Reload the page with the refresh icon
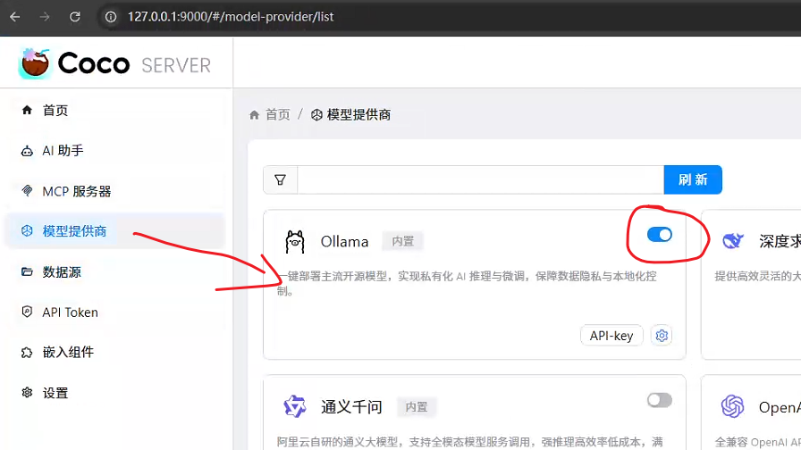The height and width of the screenshot is (450, 801). coord(74,17)
